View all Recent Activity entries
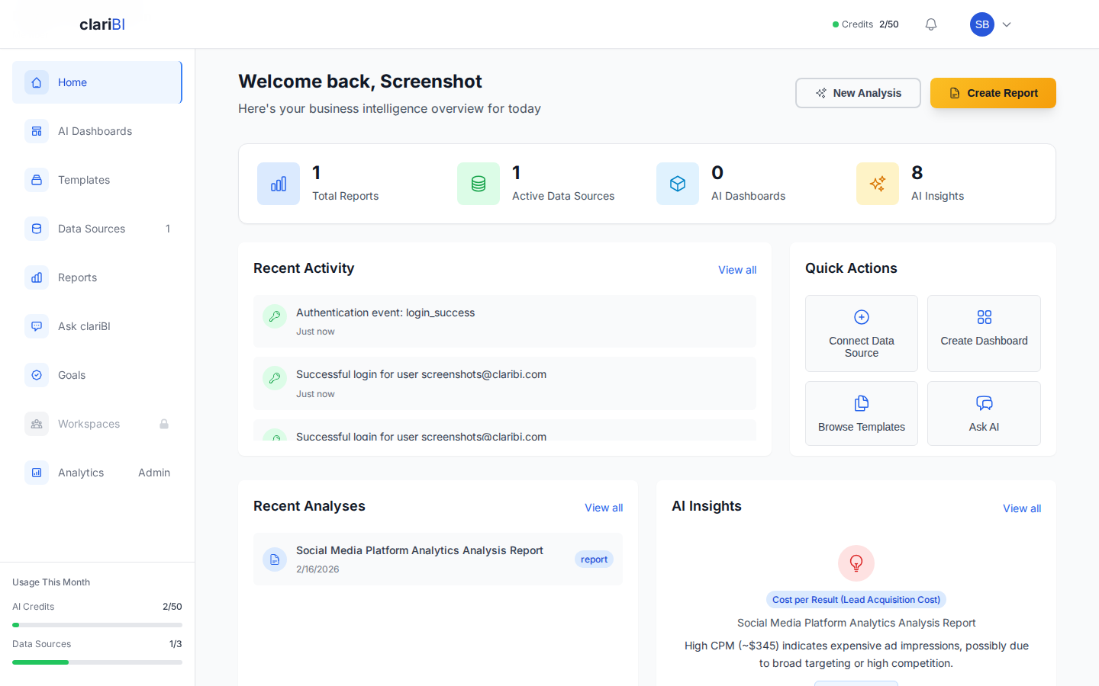The image size is (1099, 686). [736, 270]
